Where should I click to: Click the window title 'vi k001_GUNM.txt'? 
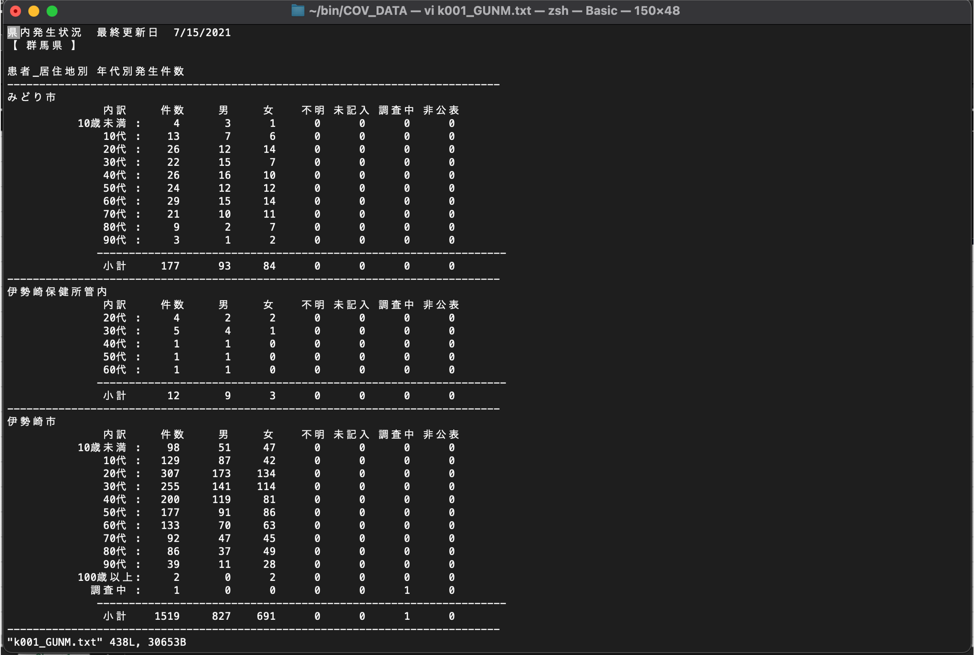[478, 11]
